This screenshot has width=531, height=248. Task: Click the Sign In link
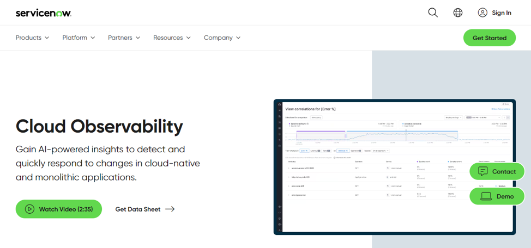point(501,13)
